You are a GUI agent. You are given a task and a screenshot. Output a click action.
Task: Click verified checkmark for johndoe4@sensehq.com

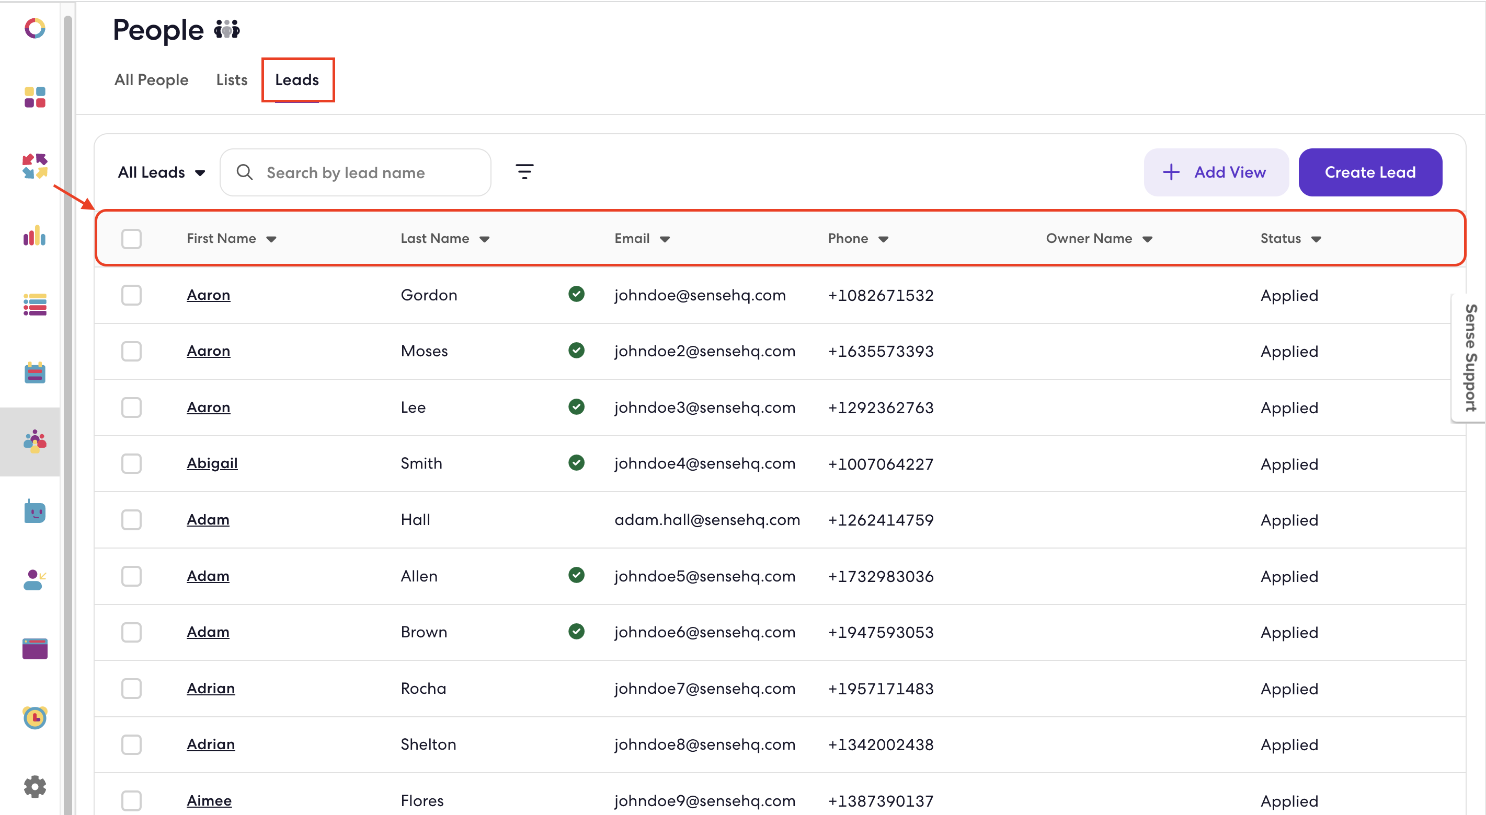576,463
